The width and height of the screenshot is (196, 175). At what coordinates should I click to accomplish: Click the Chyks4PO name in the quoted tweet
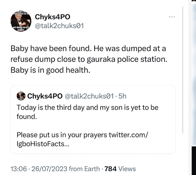(x=45, y=96)
